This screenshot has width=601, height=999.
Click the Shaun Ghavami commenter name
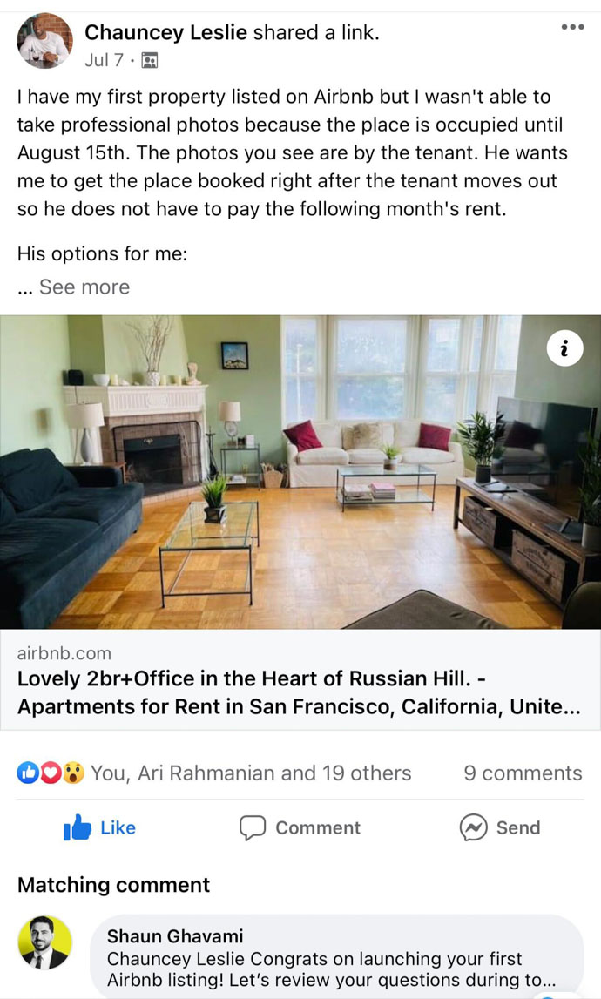click(174, 936)
